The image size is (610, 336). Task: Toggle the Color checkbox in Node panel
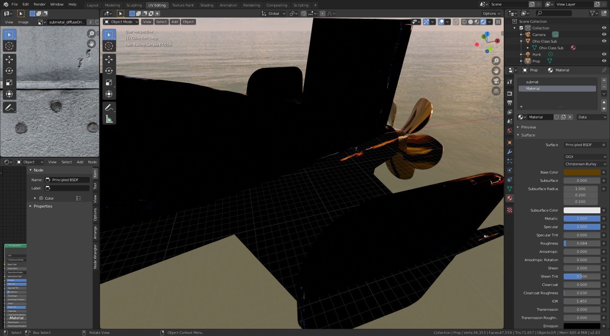(41, 198)
